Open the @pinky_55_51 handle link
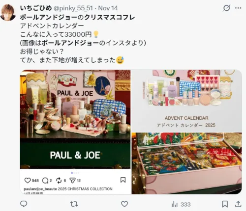 [73, 8]
